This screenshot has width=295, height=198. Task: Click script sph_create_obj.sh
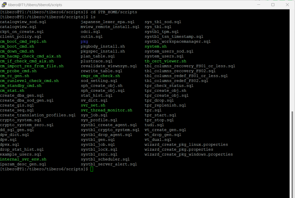click(x=101, y=86)
